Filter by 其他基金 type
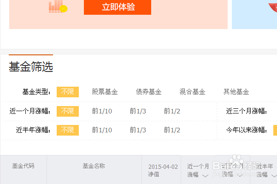 click(x=236, y=92)
